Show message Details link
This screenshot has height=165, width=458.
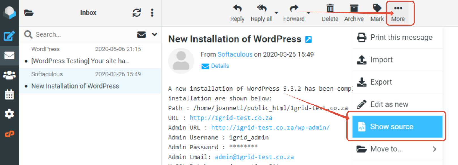click(x=215, y=66)
